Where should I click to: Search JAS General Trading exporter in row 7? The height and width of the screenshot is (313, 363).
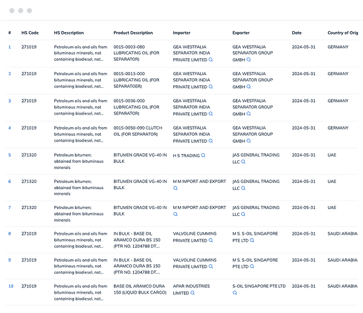243,214
